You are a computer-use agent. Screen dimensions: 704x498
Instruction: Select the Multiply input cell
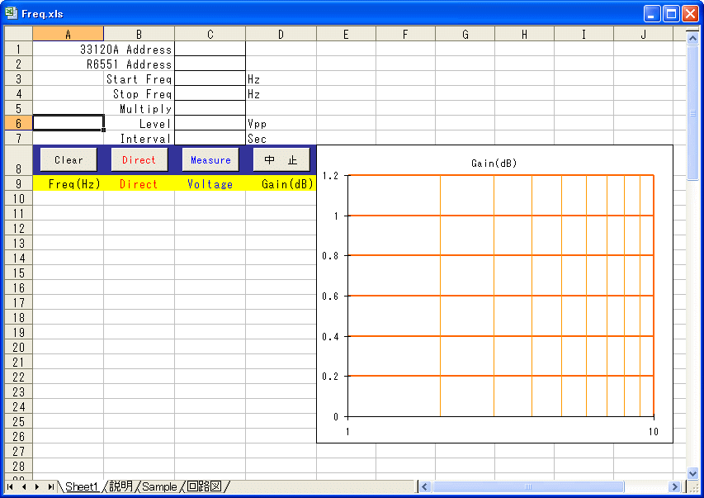click(x=210, y=108)
